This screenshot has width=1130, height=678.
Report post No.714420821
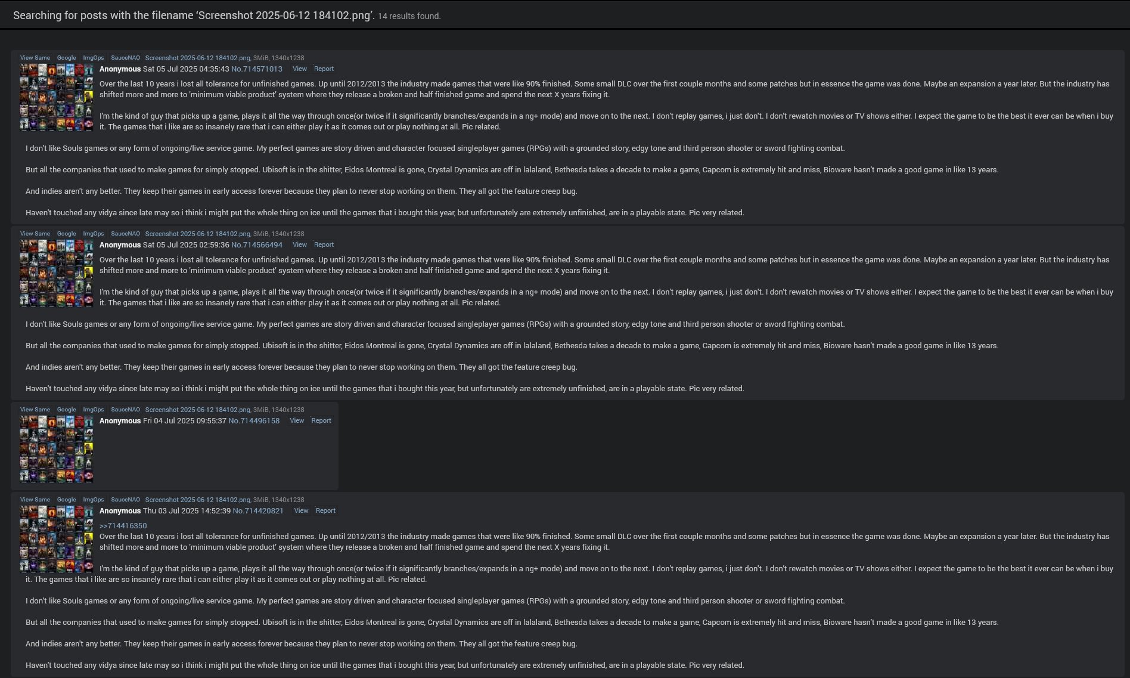point(325,511)
